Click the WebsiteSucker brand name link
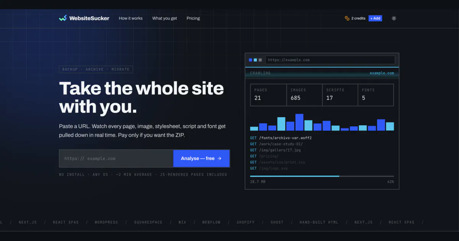Viewport: 459px width, 241px height. coord(89,18)
